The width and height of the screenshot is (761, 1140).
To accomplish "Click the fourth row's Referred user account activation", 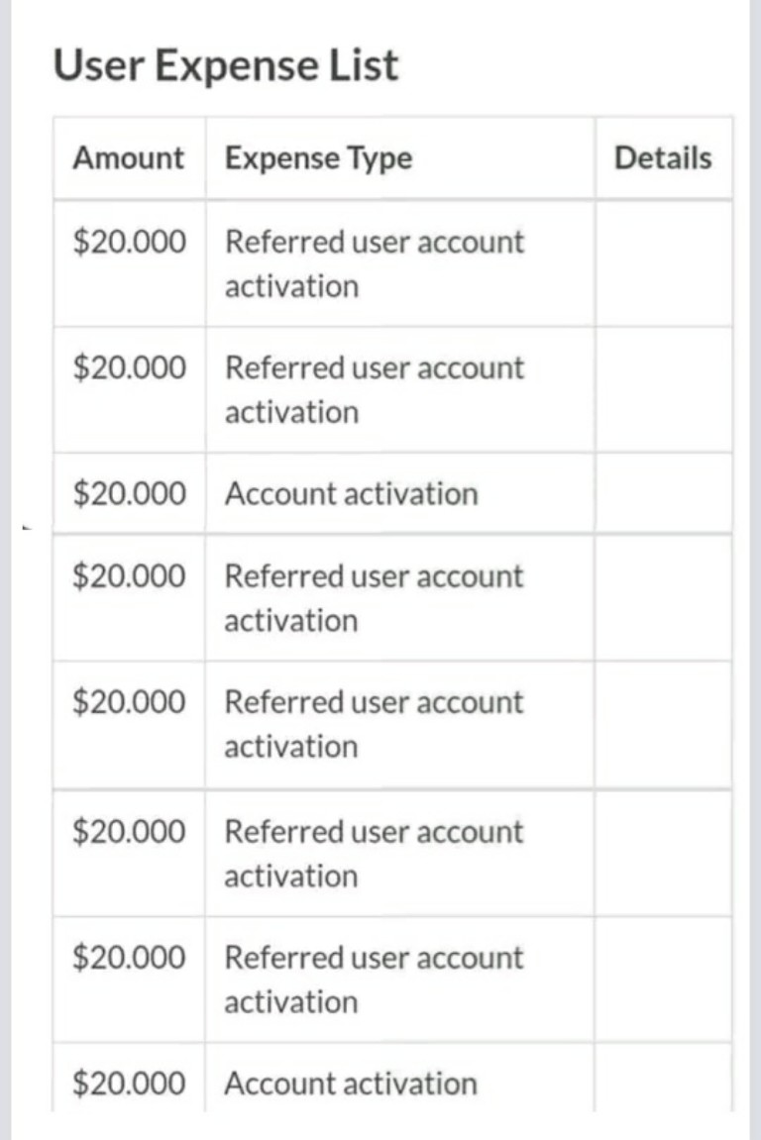I will [374, 597].
